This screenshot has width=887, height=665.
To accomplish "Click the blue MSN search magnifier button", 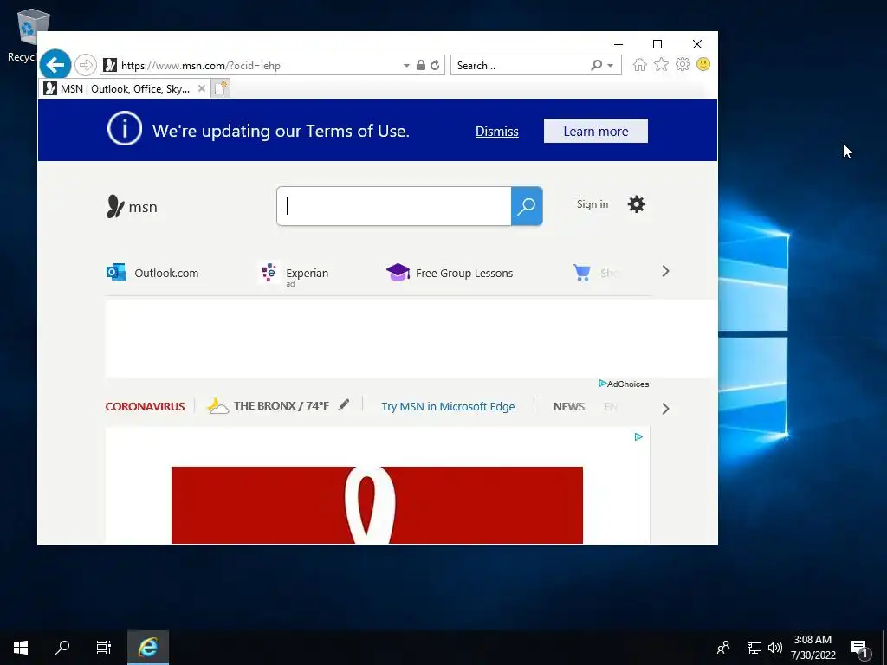I will coord(527,206).
